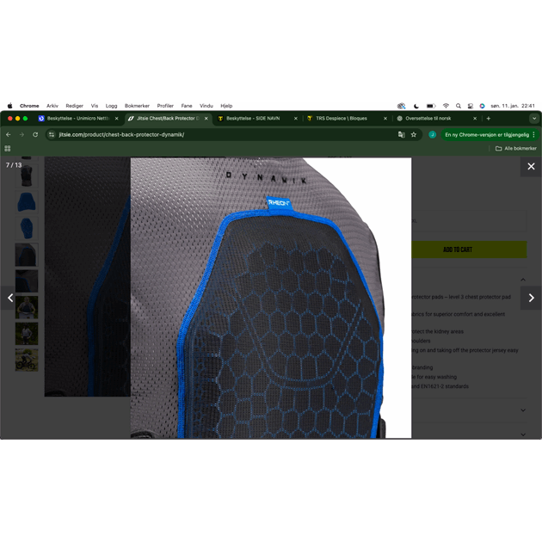
Task: Open the Bokmerker menu in menu bar
Action: click(x=137, y=106)
